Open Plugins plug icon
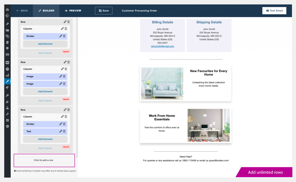296x182 pixels. (x=7, y=102)
